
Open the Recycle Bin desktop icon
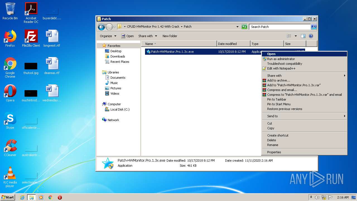10,11
